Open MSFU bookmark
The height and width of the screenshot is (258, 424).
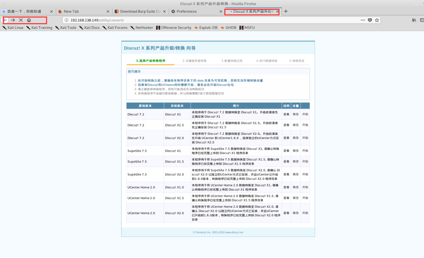click(x=247, y=27)
